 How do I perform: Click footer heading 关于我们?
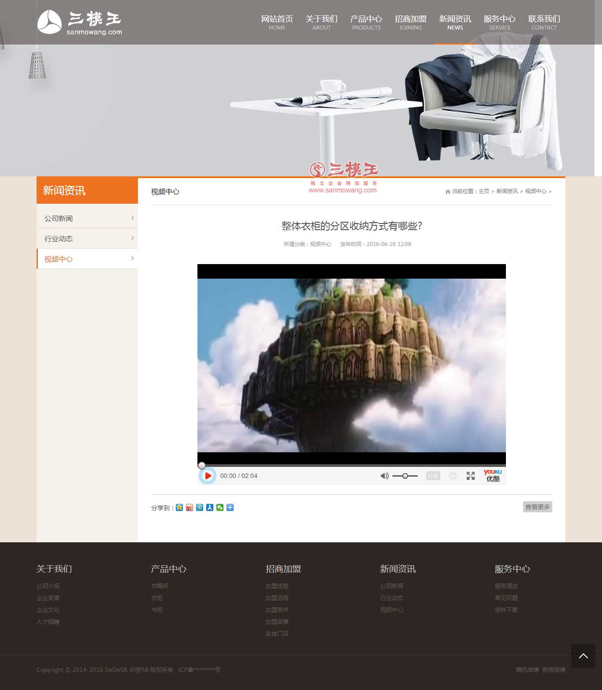coord(54,569)
